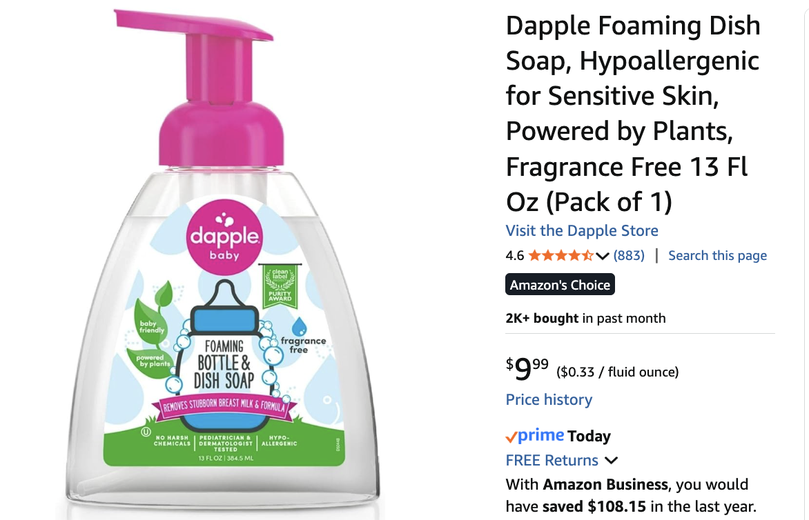Click the dapple baby logo circle
This screenshot has height=520, width=809.
coord(224,235)
